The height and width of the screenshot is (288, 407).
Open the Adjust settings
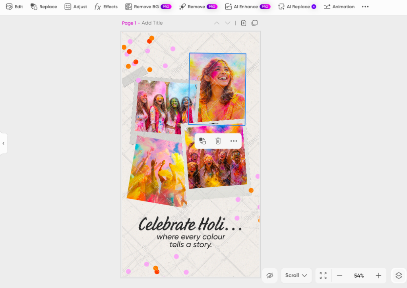(x=76, y=7)
